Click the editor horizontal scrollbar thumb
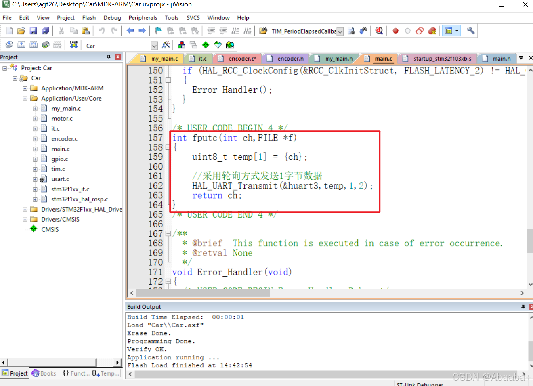The width and height of the screenshot is (533, 386). pos(203,293)
